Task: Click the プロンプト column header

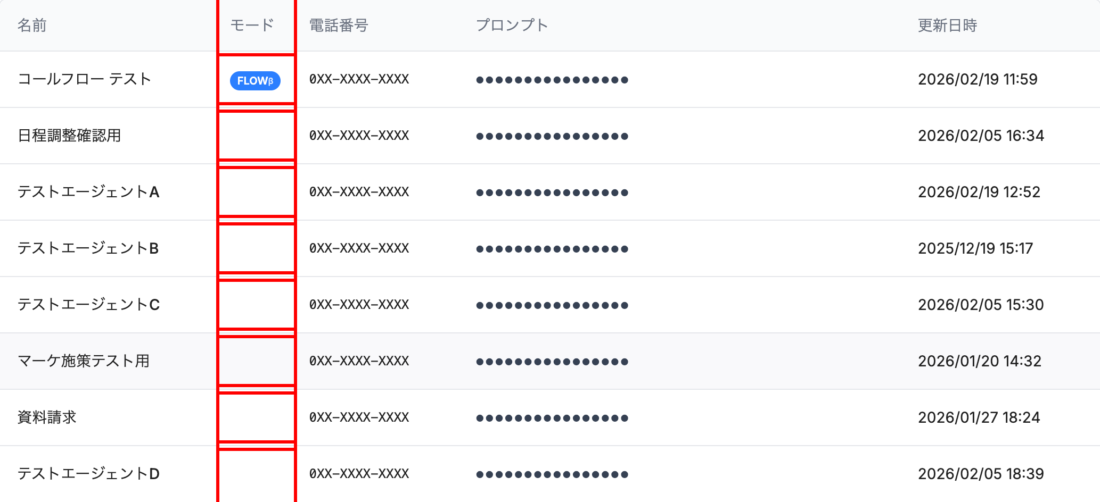Action: coord(512,26)
